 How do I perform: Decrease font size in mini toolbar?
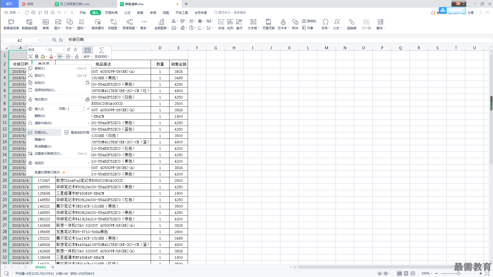[x=76, y=50]
